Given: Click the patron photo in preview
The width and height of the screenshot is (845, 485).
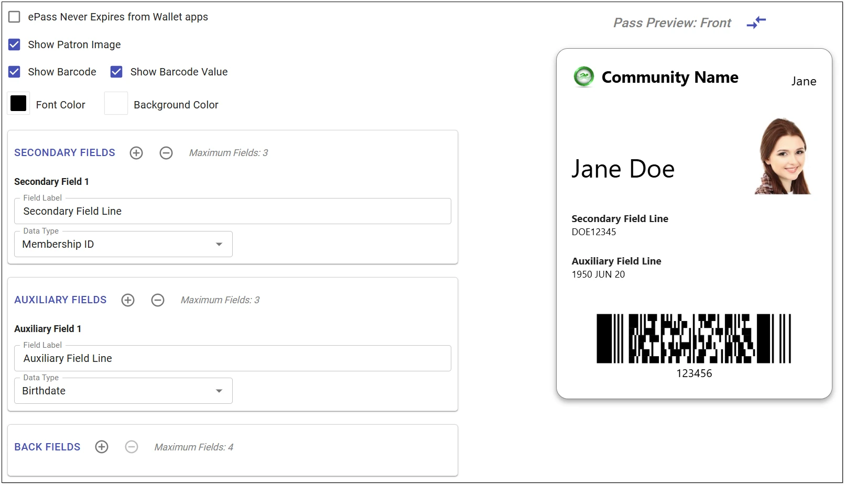Looking at the screenshot, I should coord(783,157).
